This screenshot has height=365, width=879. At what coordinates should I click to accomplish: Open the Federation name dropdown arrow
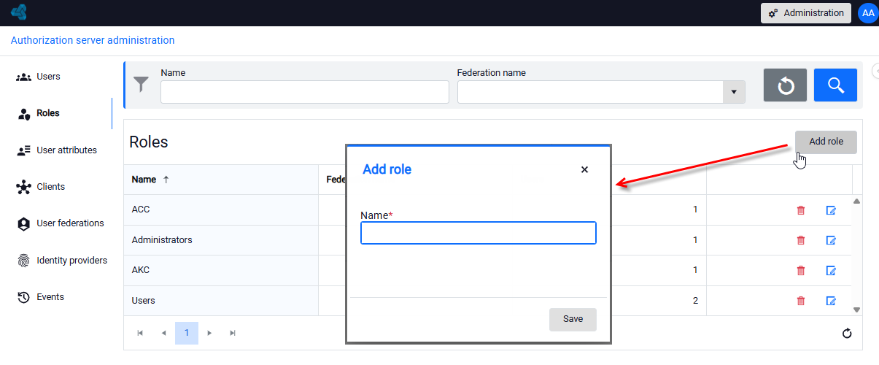pyautogui.click(x=734, y=92)
